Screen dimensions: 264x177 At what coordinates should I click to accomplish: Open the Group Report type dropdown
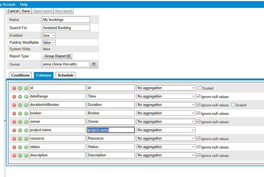pos(57,56)
